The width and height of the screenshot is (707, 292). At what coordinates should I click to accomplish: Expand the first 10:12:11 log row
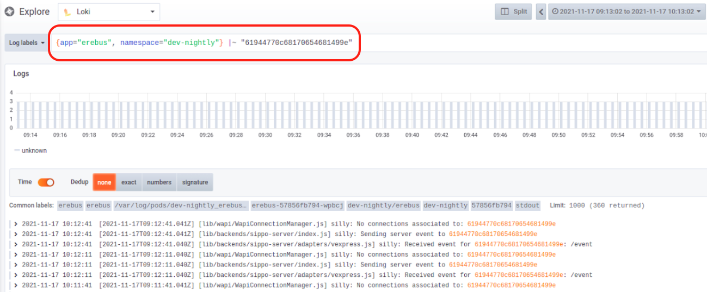(x=16, y=255)
